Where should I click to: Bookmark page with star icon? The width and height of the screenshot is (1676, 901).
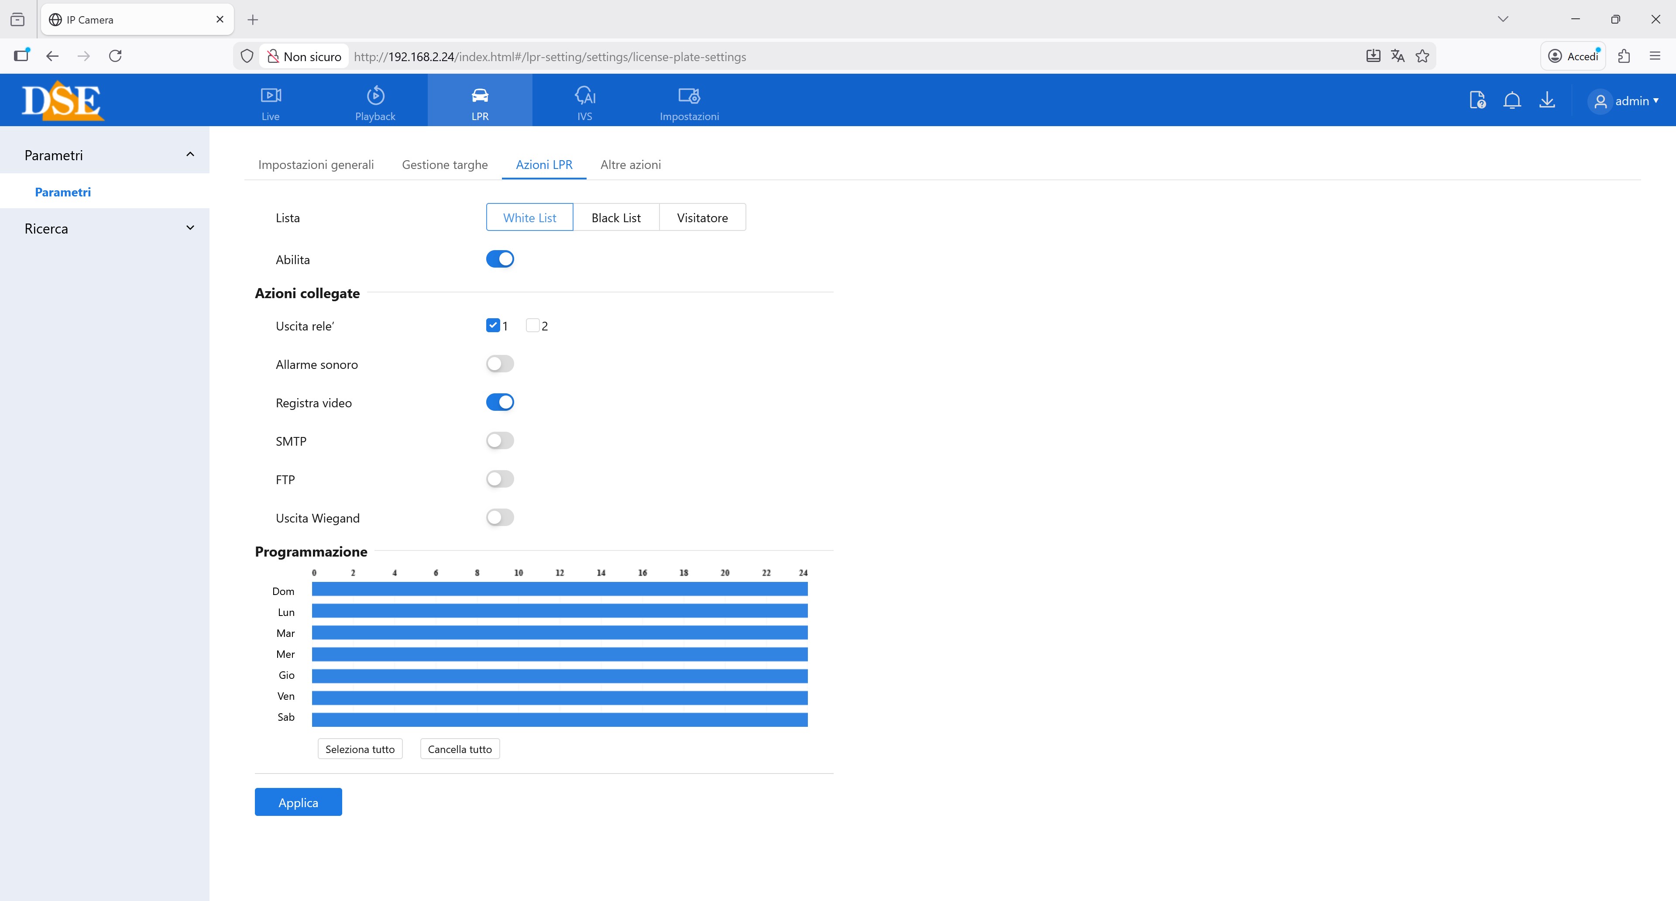coord(1422,57)
